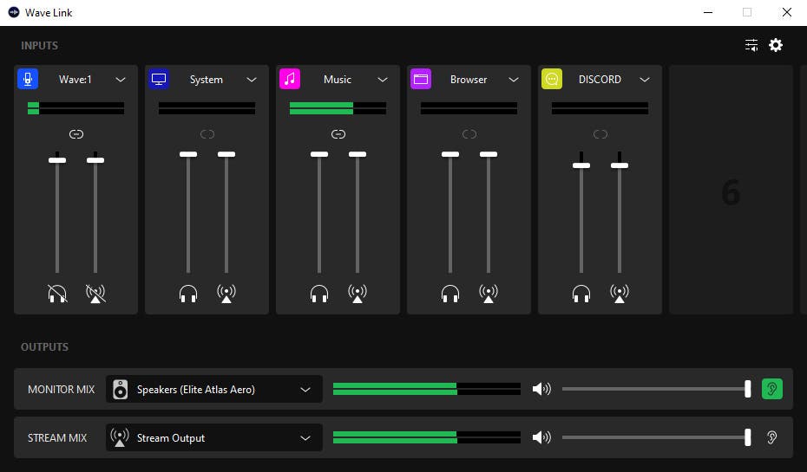The height and width of the screenshot is (472, 807).
Task: Click the Stream Mix master volume slider
Action: (656, 437)
